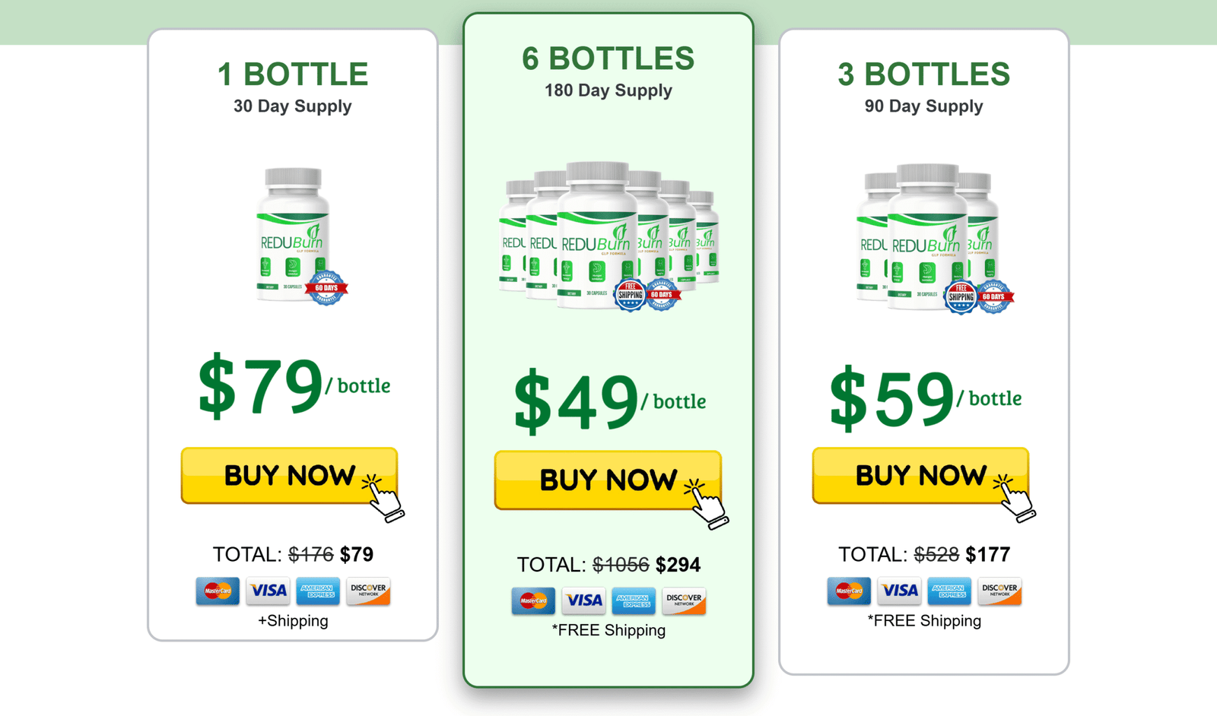Click MasterCard icon under 1 bottle offer

tap(218, 591)
